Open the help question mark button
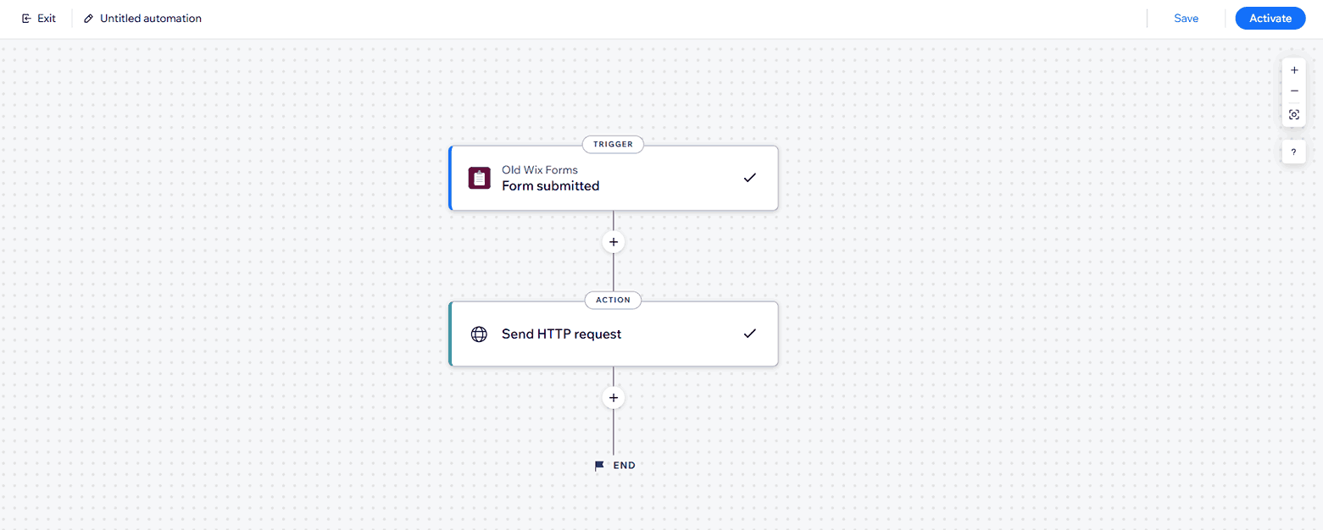1323x530 pixels. [1293, 152]
